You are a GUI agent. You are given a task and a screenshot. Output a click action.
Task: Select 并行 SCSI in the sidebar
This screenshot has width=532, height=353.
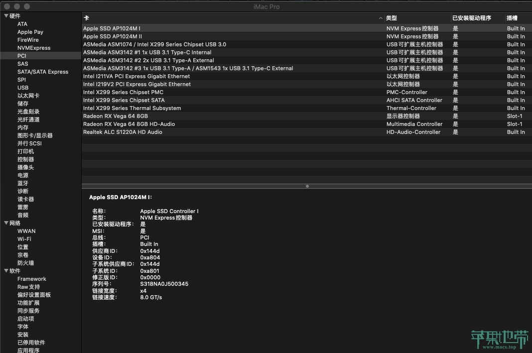(x=29, y=143)
